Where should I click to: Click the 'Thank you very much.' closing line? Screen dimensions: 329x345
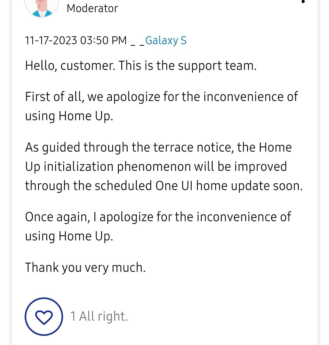click(85, 267)
